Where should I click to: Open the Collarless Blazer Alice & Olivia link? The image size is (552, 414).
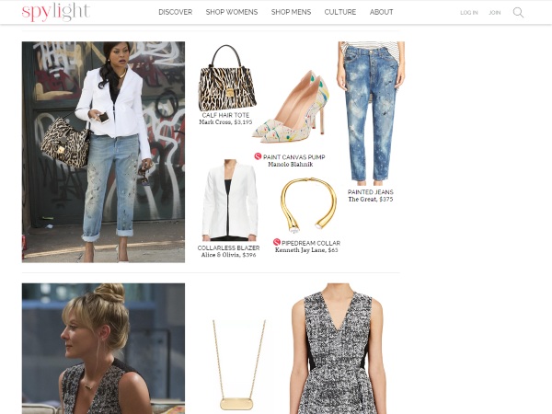(x=228, y=251)
